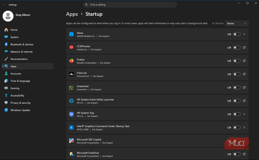Viewport: 259px width, 160px height.
Task: Go back using the back arrow
Action: (4, 5)
